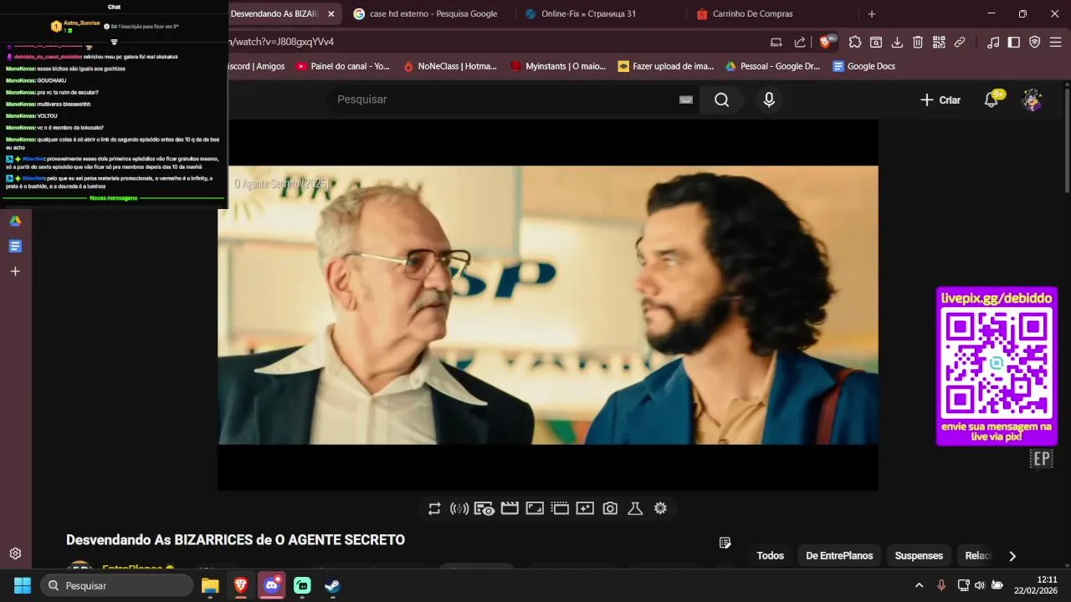Click the window-search extension icon
The image size is (1071, 602).
[876, 42]
